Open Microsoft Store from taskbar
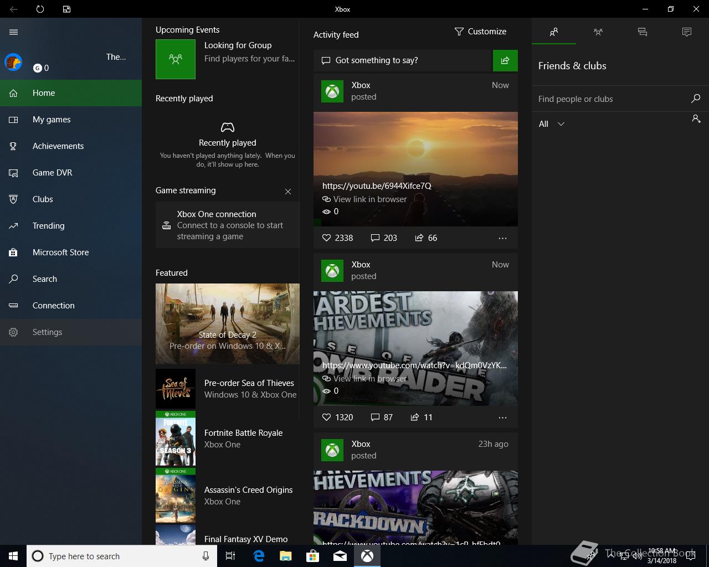 [313, 556]
